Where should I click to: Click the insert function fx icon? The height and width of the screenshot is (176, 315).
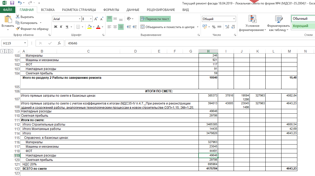[x=59, y=43]
